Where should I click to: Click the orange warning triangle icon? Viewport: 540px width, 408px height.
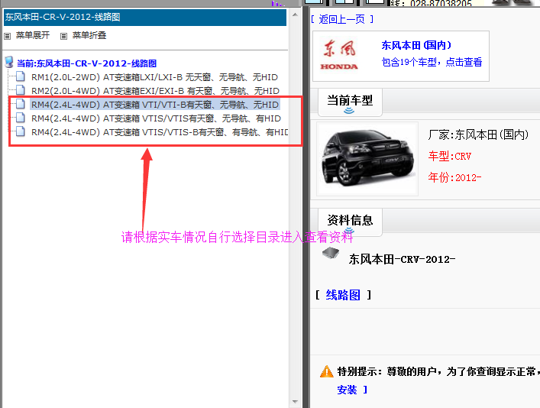pos(326,371)
